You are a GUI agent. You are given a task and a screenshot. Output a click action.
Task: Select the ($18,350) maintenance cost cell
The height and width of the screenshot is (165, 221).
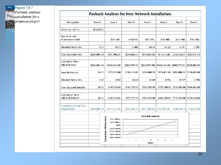tap(195, 40)
